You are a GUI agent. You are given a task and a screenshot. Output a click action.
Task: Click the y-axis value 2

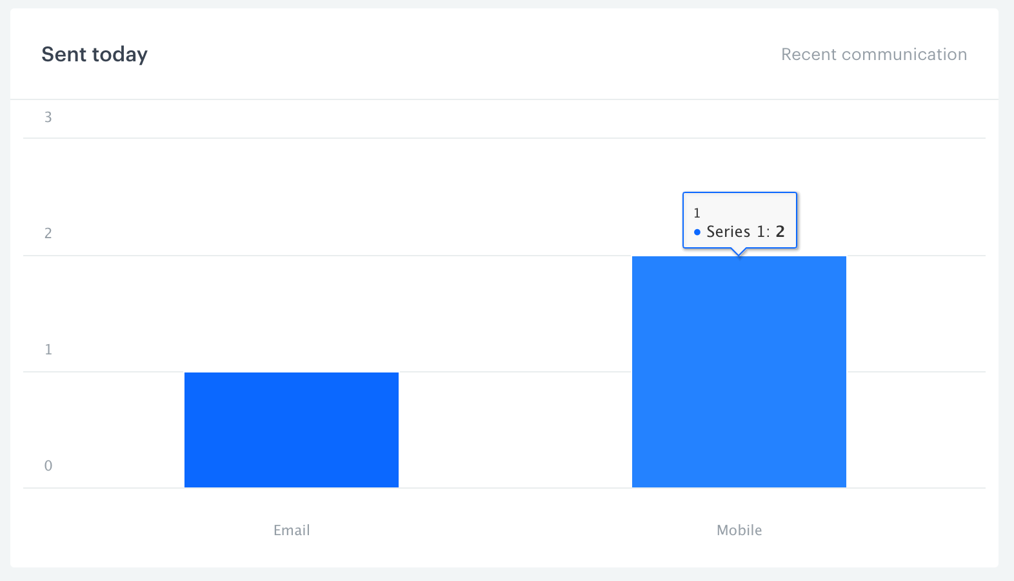(48, 234)
